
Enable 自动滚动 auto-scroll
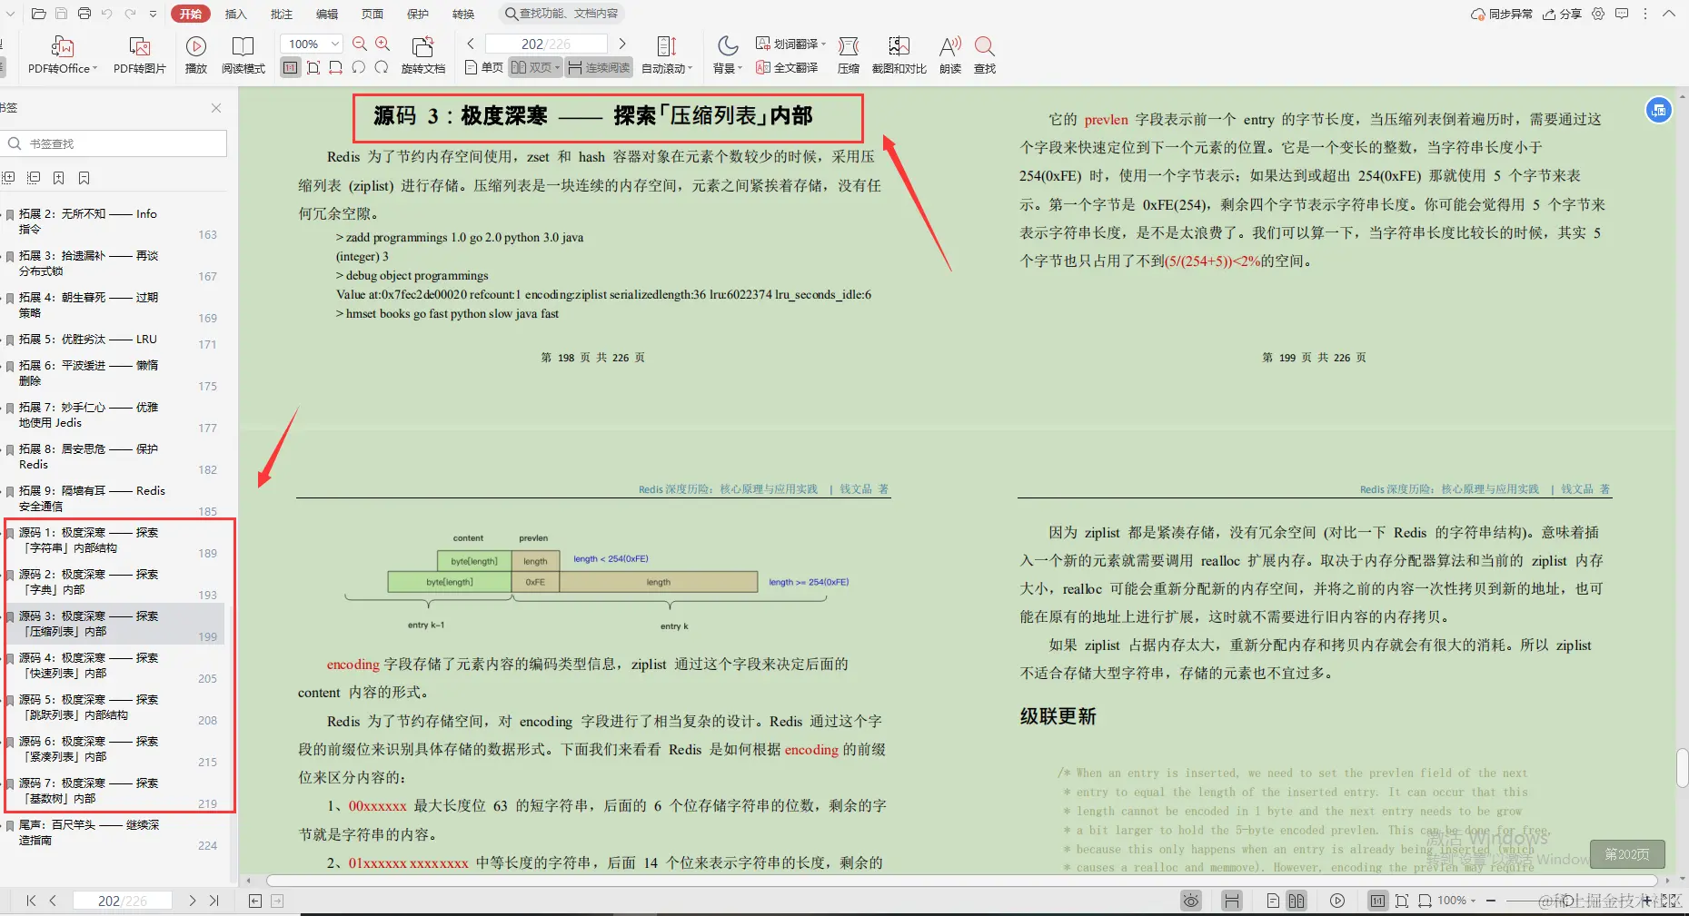666,54
